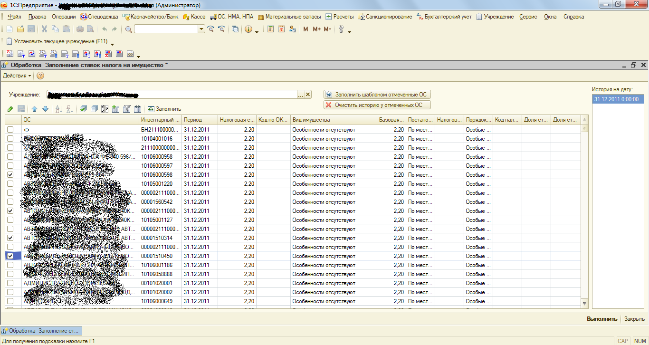Viewport: 649px width, 345px height.
Task: Click the M- memory subtract button
Action: (327, 29)
